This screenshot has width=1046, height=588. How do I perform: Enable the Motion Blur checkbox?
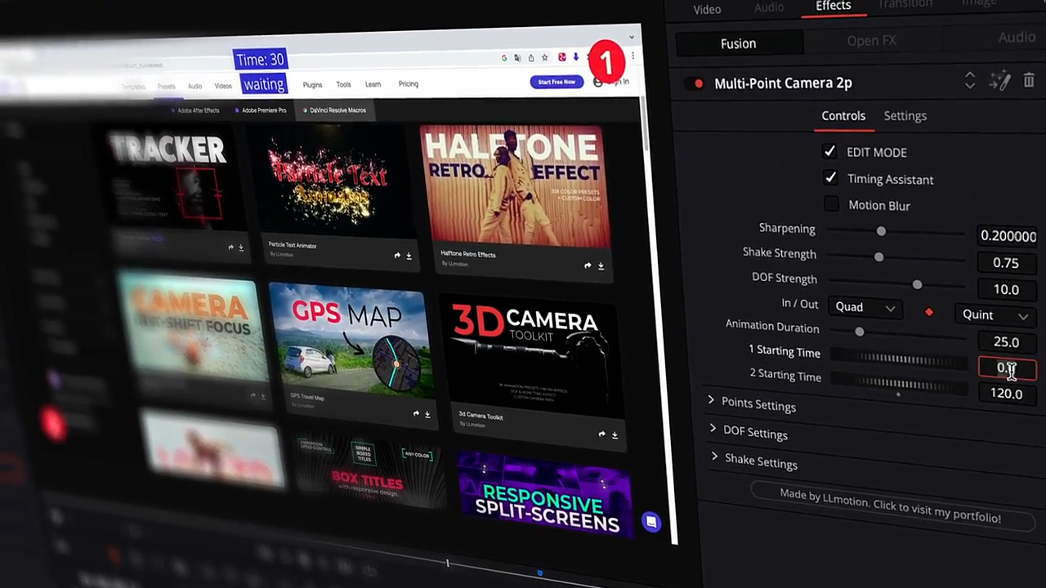point(831,204)
